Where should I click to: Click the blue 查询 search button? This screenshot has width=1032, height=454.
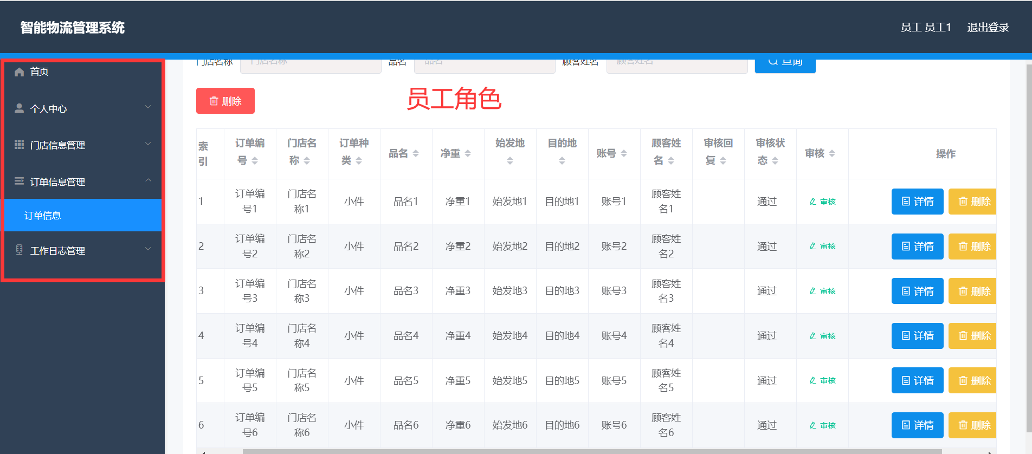point(785,66)
